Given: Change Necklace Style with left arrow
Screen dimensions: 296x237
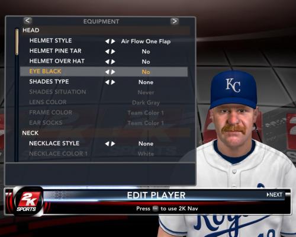Looking at the screenshot, I should coord(107,143).
